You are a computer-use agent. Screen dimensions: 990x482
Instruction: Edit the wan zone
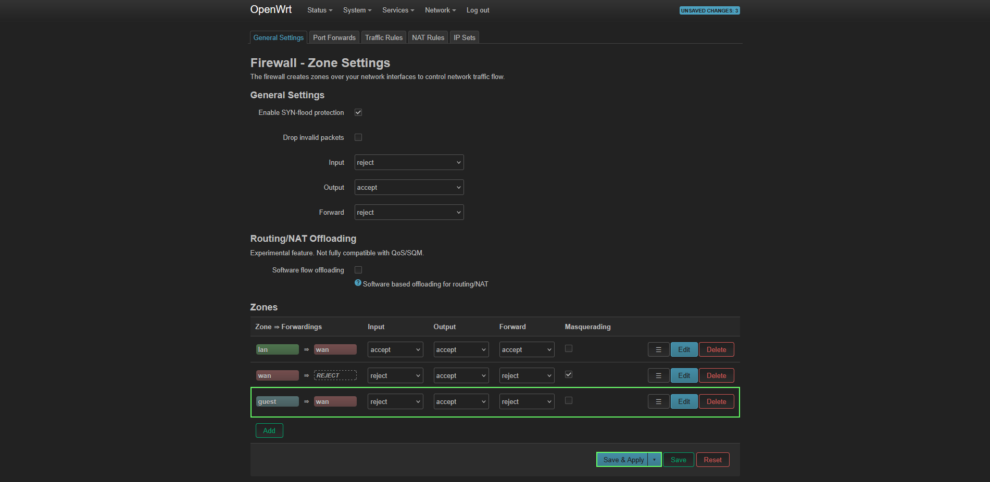[684, 375]
